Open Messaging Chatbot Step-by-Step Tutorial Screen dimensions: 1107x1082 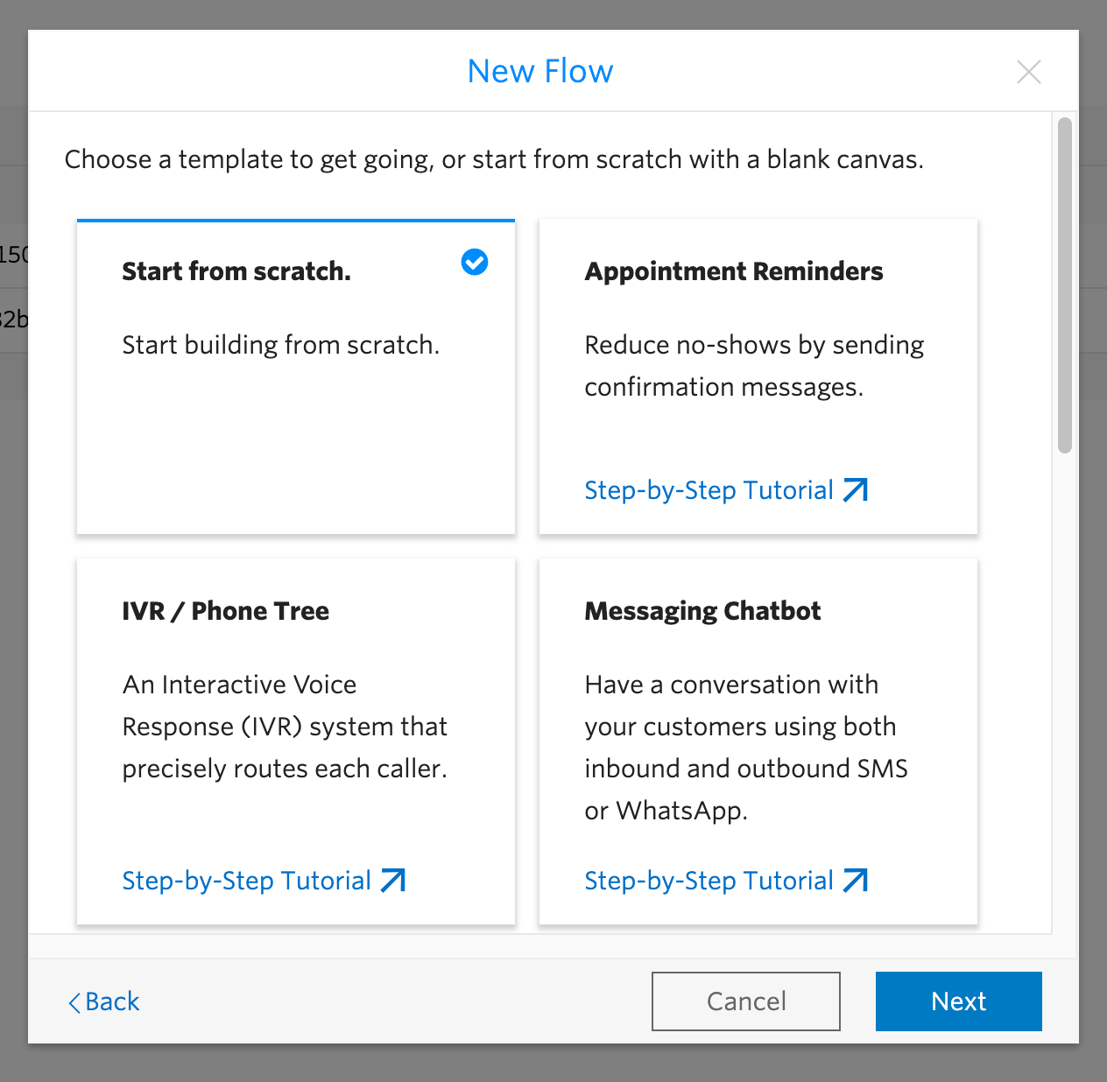(726, 881)
